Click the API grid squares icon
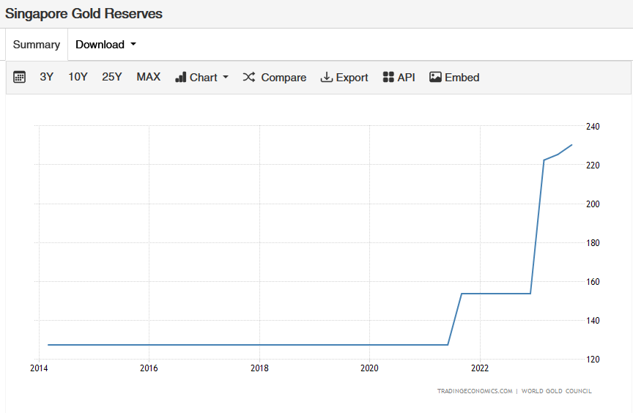 388,77
